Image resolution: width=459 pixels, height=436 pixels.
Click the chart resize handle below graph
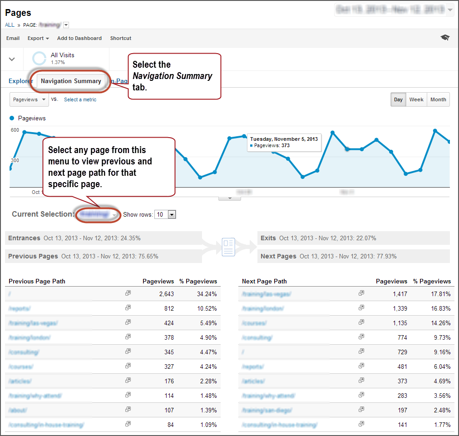[x=230, y=198]
